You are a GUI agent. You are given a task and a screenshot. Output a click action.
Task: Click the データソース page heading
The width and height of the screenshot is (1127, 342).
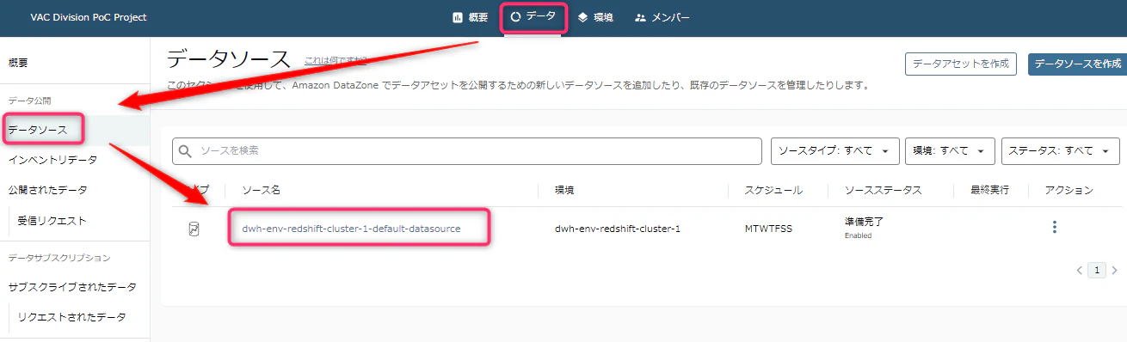coord(229,59)
